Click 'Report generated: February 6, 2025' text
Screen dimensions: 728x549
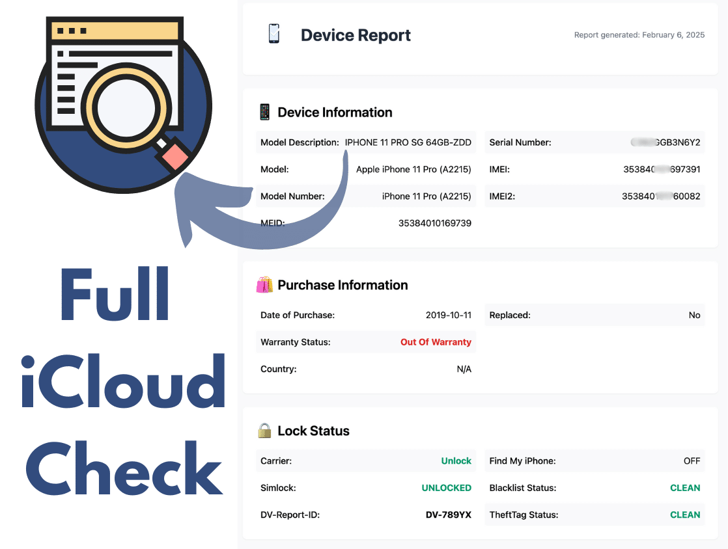[639, 34]
